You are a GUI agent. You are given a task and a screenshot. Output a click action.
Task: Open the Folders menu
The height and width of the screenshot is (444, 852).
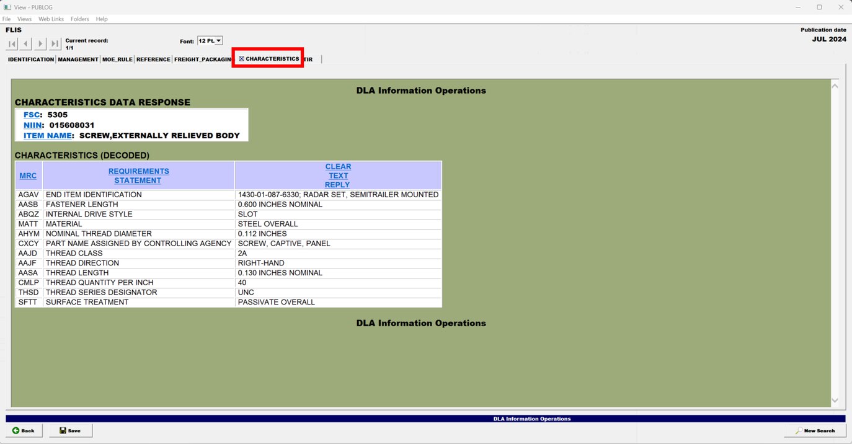(x=80, y=19)
